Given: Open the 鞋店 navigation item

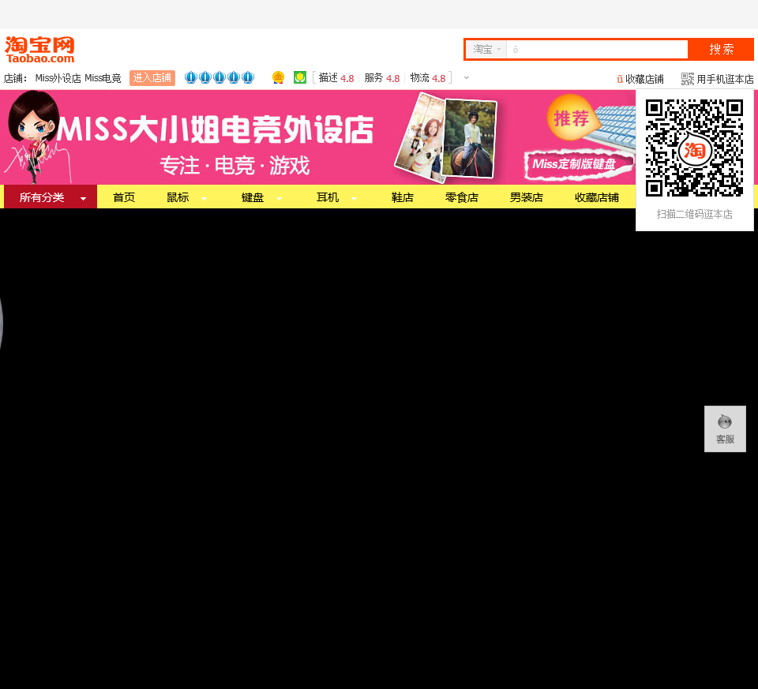Looking at the screenshot, I should [403, 197].
